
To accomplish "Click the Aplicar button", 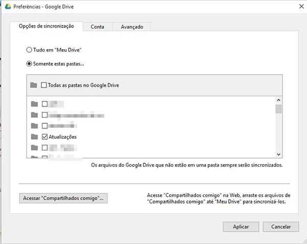I will (x=241, y=227).
